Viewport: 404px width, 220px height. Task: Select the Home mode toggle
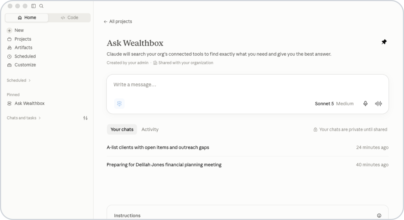tap(27, 17)
